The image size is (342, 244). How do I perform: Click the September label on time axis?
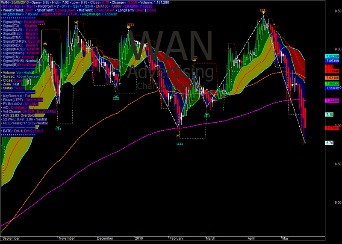point(11,238)
